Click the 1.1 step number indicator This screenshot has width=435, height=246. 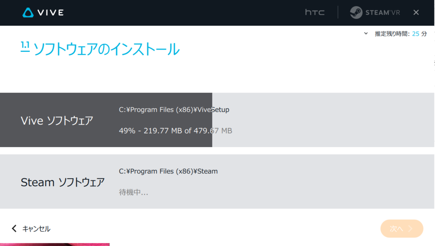coord(25,46)
